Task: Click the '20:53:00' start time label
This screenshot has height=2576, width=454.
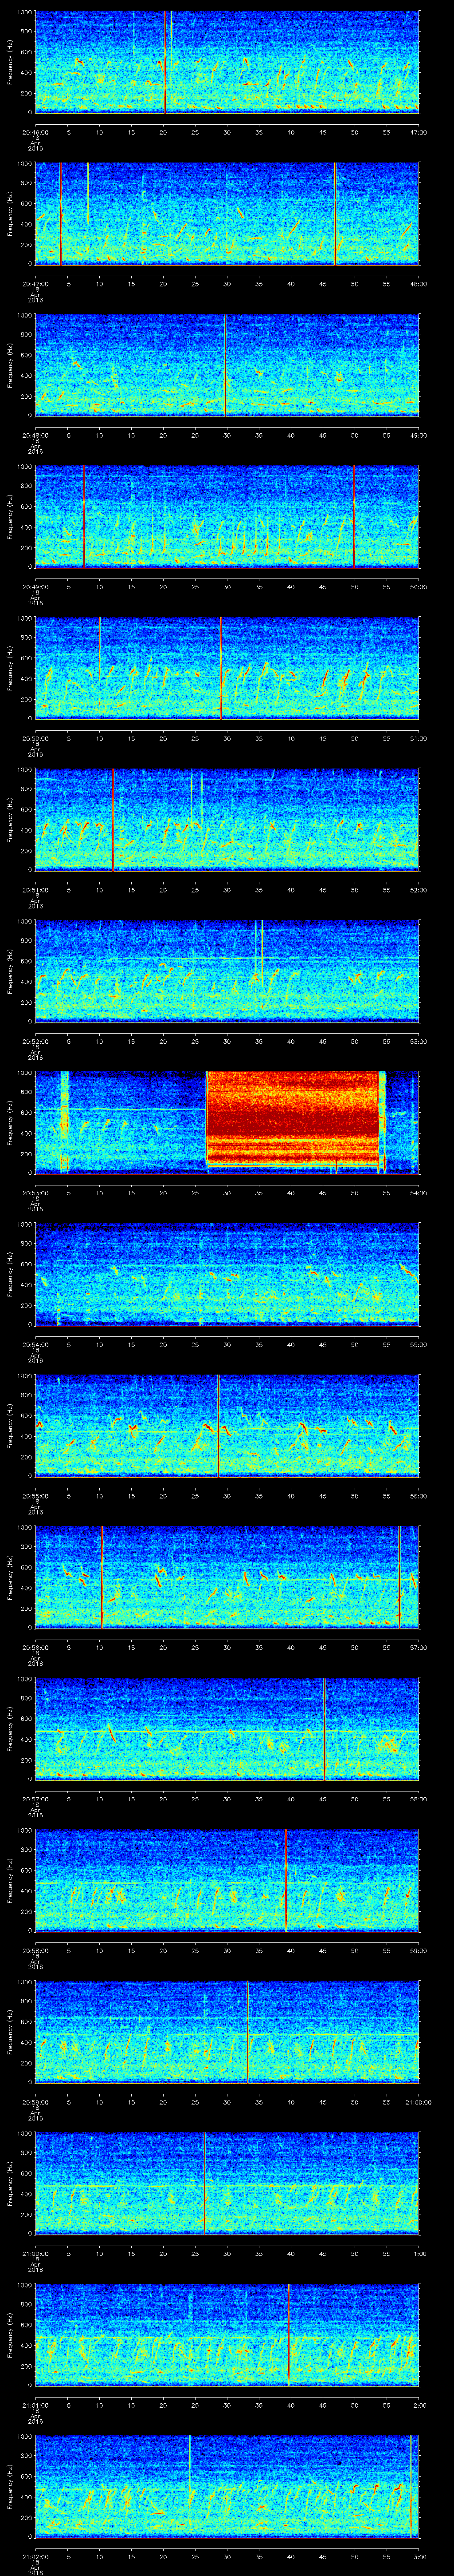Action: pos(36,1193)
